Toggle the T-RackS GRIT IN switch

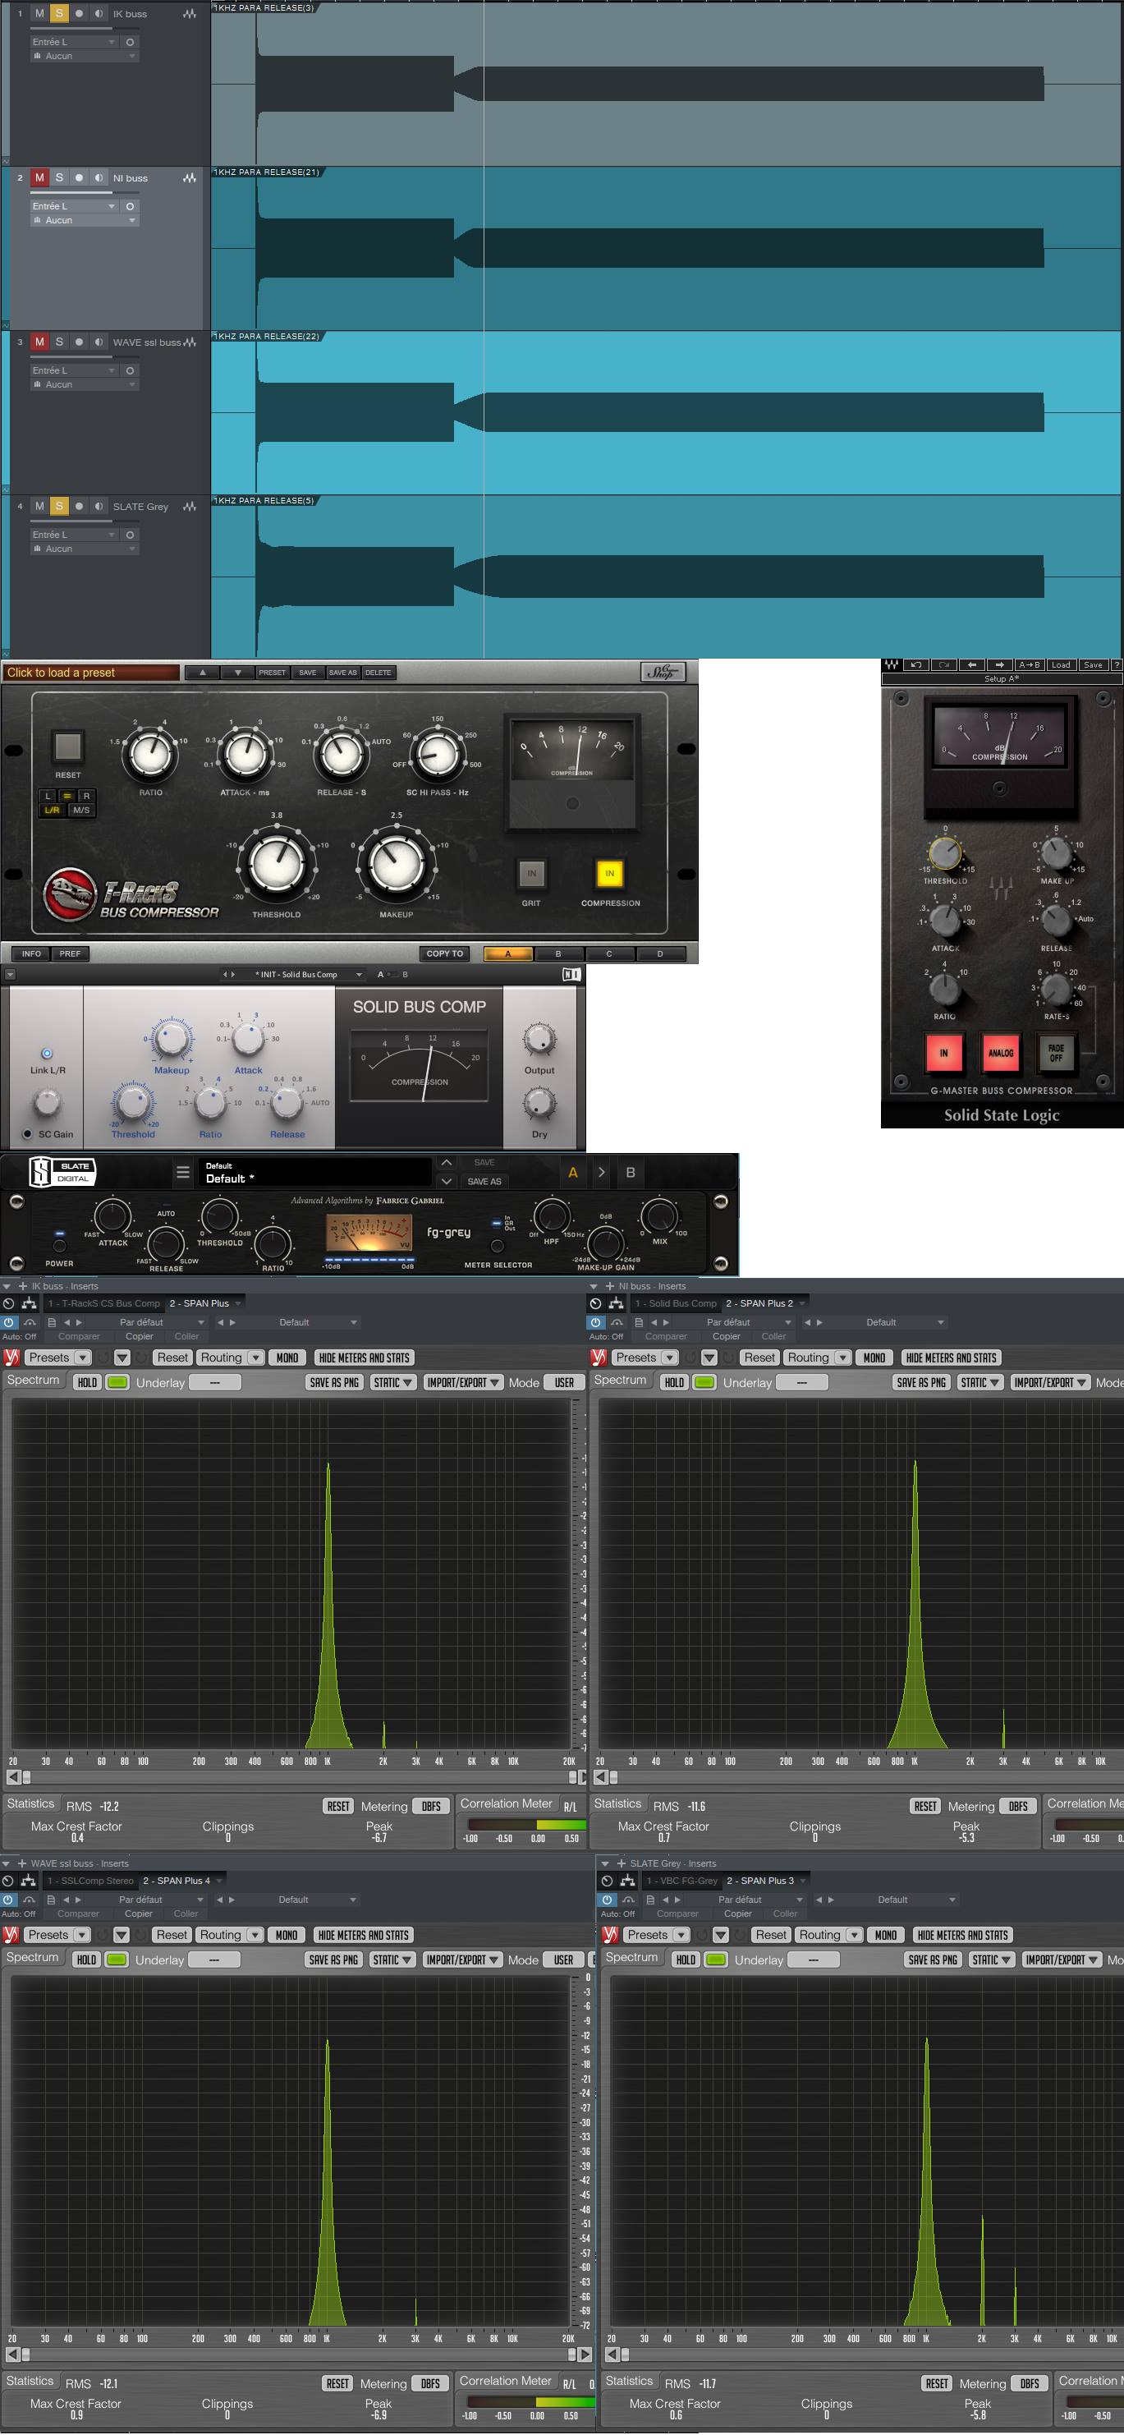(531, 874)
